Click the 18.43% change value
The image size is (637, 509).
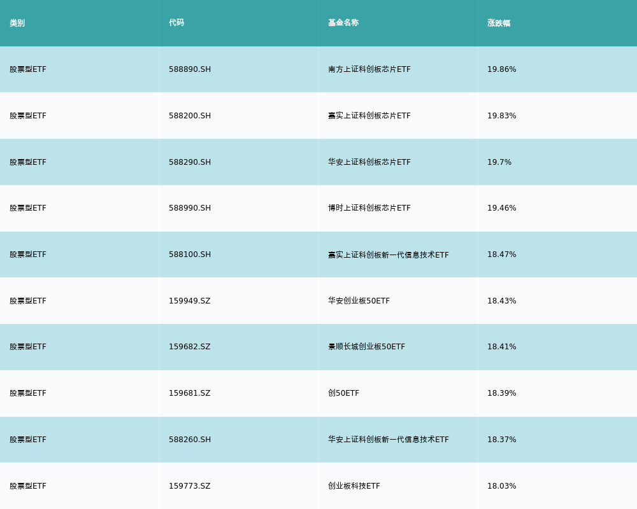click(502, 301)
